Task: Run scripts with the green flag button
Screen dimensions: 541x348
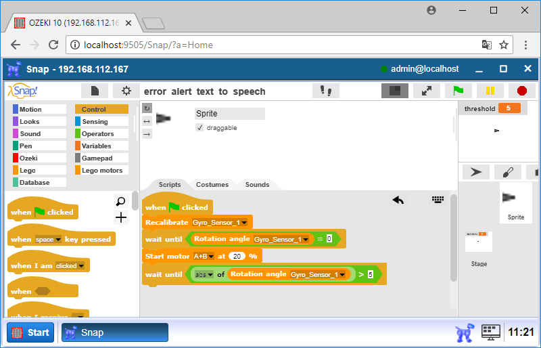Action: (x=458, y=91)
